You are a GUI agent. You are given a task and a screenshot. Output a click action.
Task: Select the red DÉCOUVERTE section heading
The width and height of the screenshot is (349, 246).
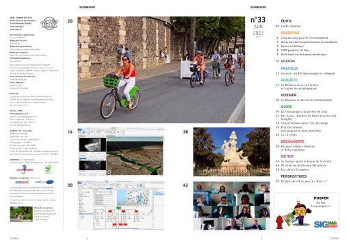pyautogui.click(x=292, y=141)
